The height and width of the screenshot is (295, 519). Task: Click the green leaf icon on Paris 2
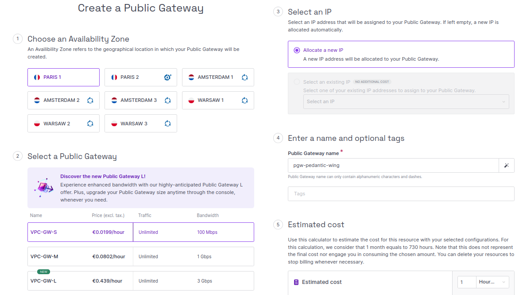click(x=167, y=77)
